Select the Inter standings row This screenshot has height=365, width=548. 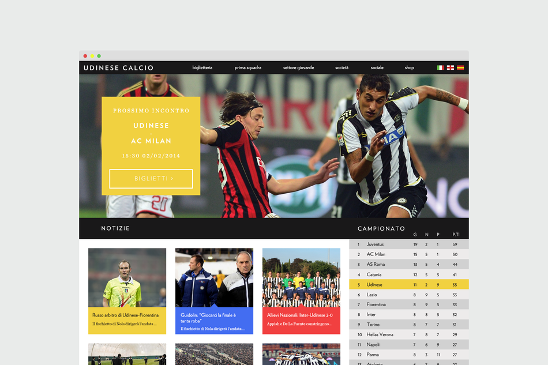click(409, 314)
